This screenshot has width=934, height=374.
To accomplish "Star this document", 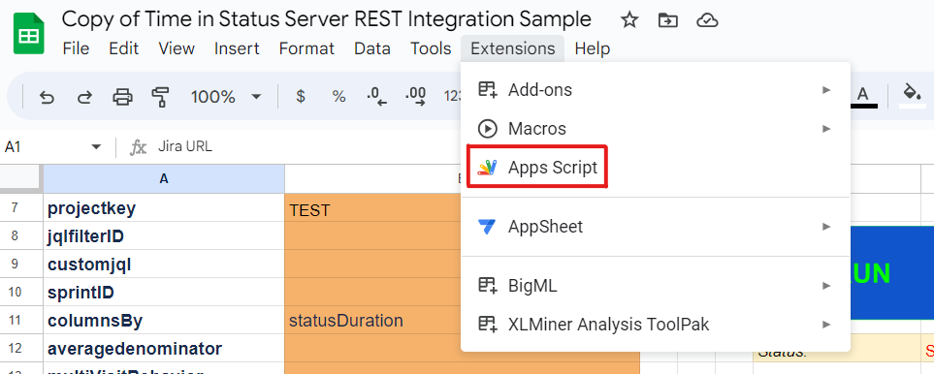I will click(629, 20).
